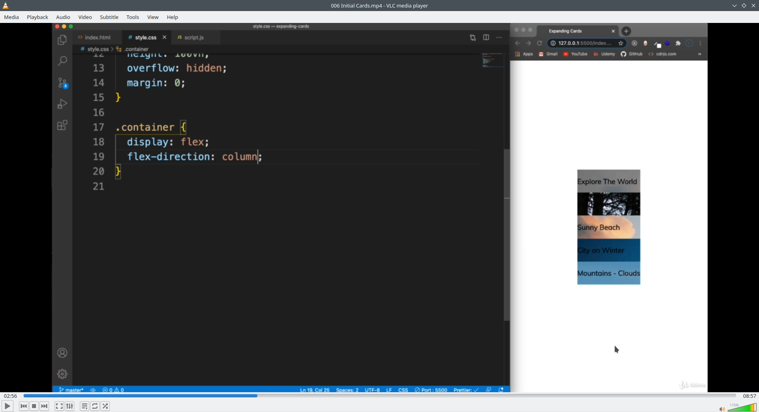759x412 pixels.
Task: Open the browser Extensions puzzle icon
Action: (x=678, y=43)
